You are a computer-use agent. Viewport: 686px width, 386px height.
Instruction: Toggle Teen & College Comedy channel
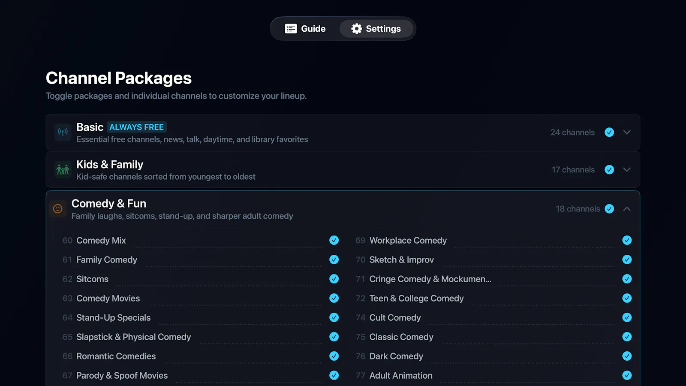tap(627, 298)
